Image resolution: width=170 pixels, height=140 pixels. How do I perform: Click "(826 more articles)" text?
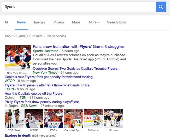point(44,136)
